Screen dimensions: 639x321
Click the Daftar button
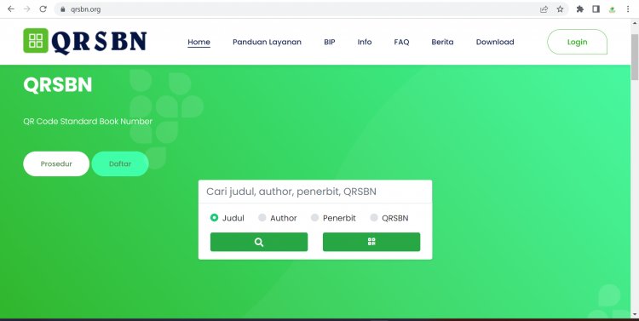pos(120,163)
